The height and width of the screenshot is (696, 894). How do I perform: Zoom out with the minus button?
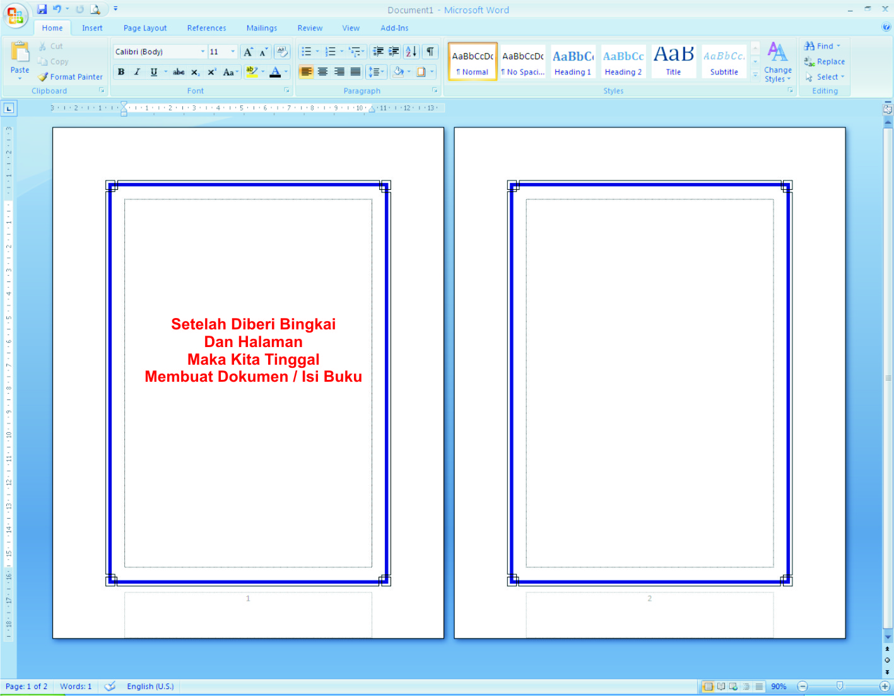[803, 686]
